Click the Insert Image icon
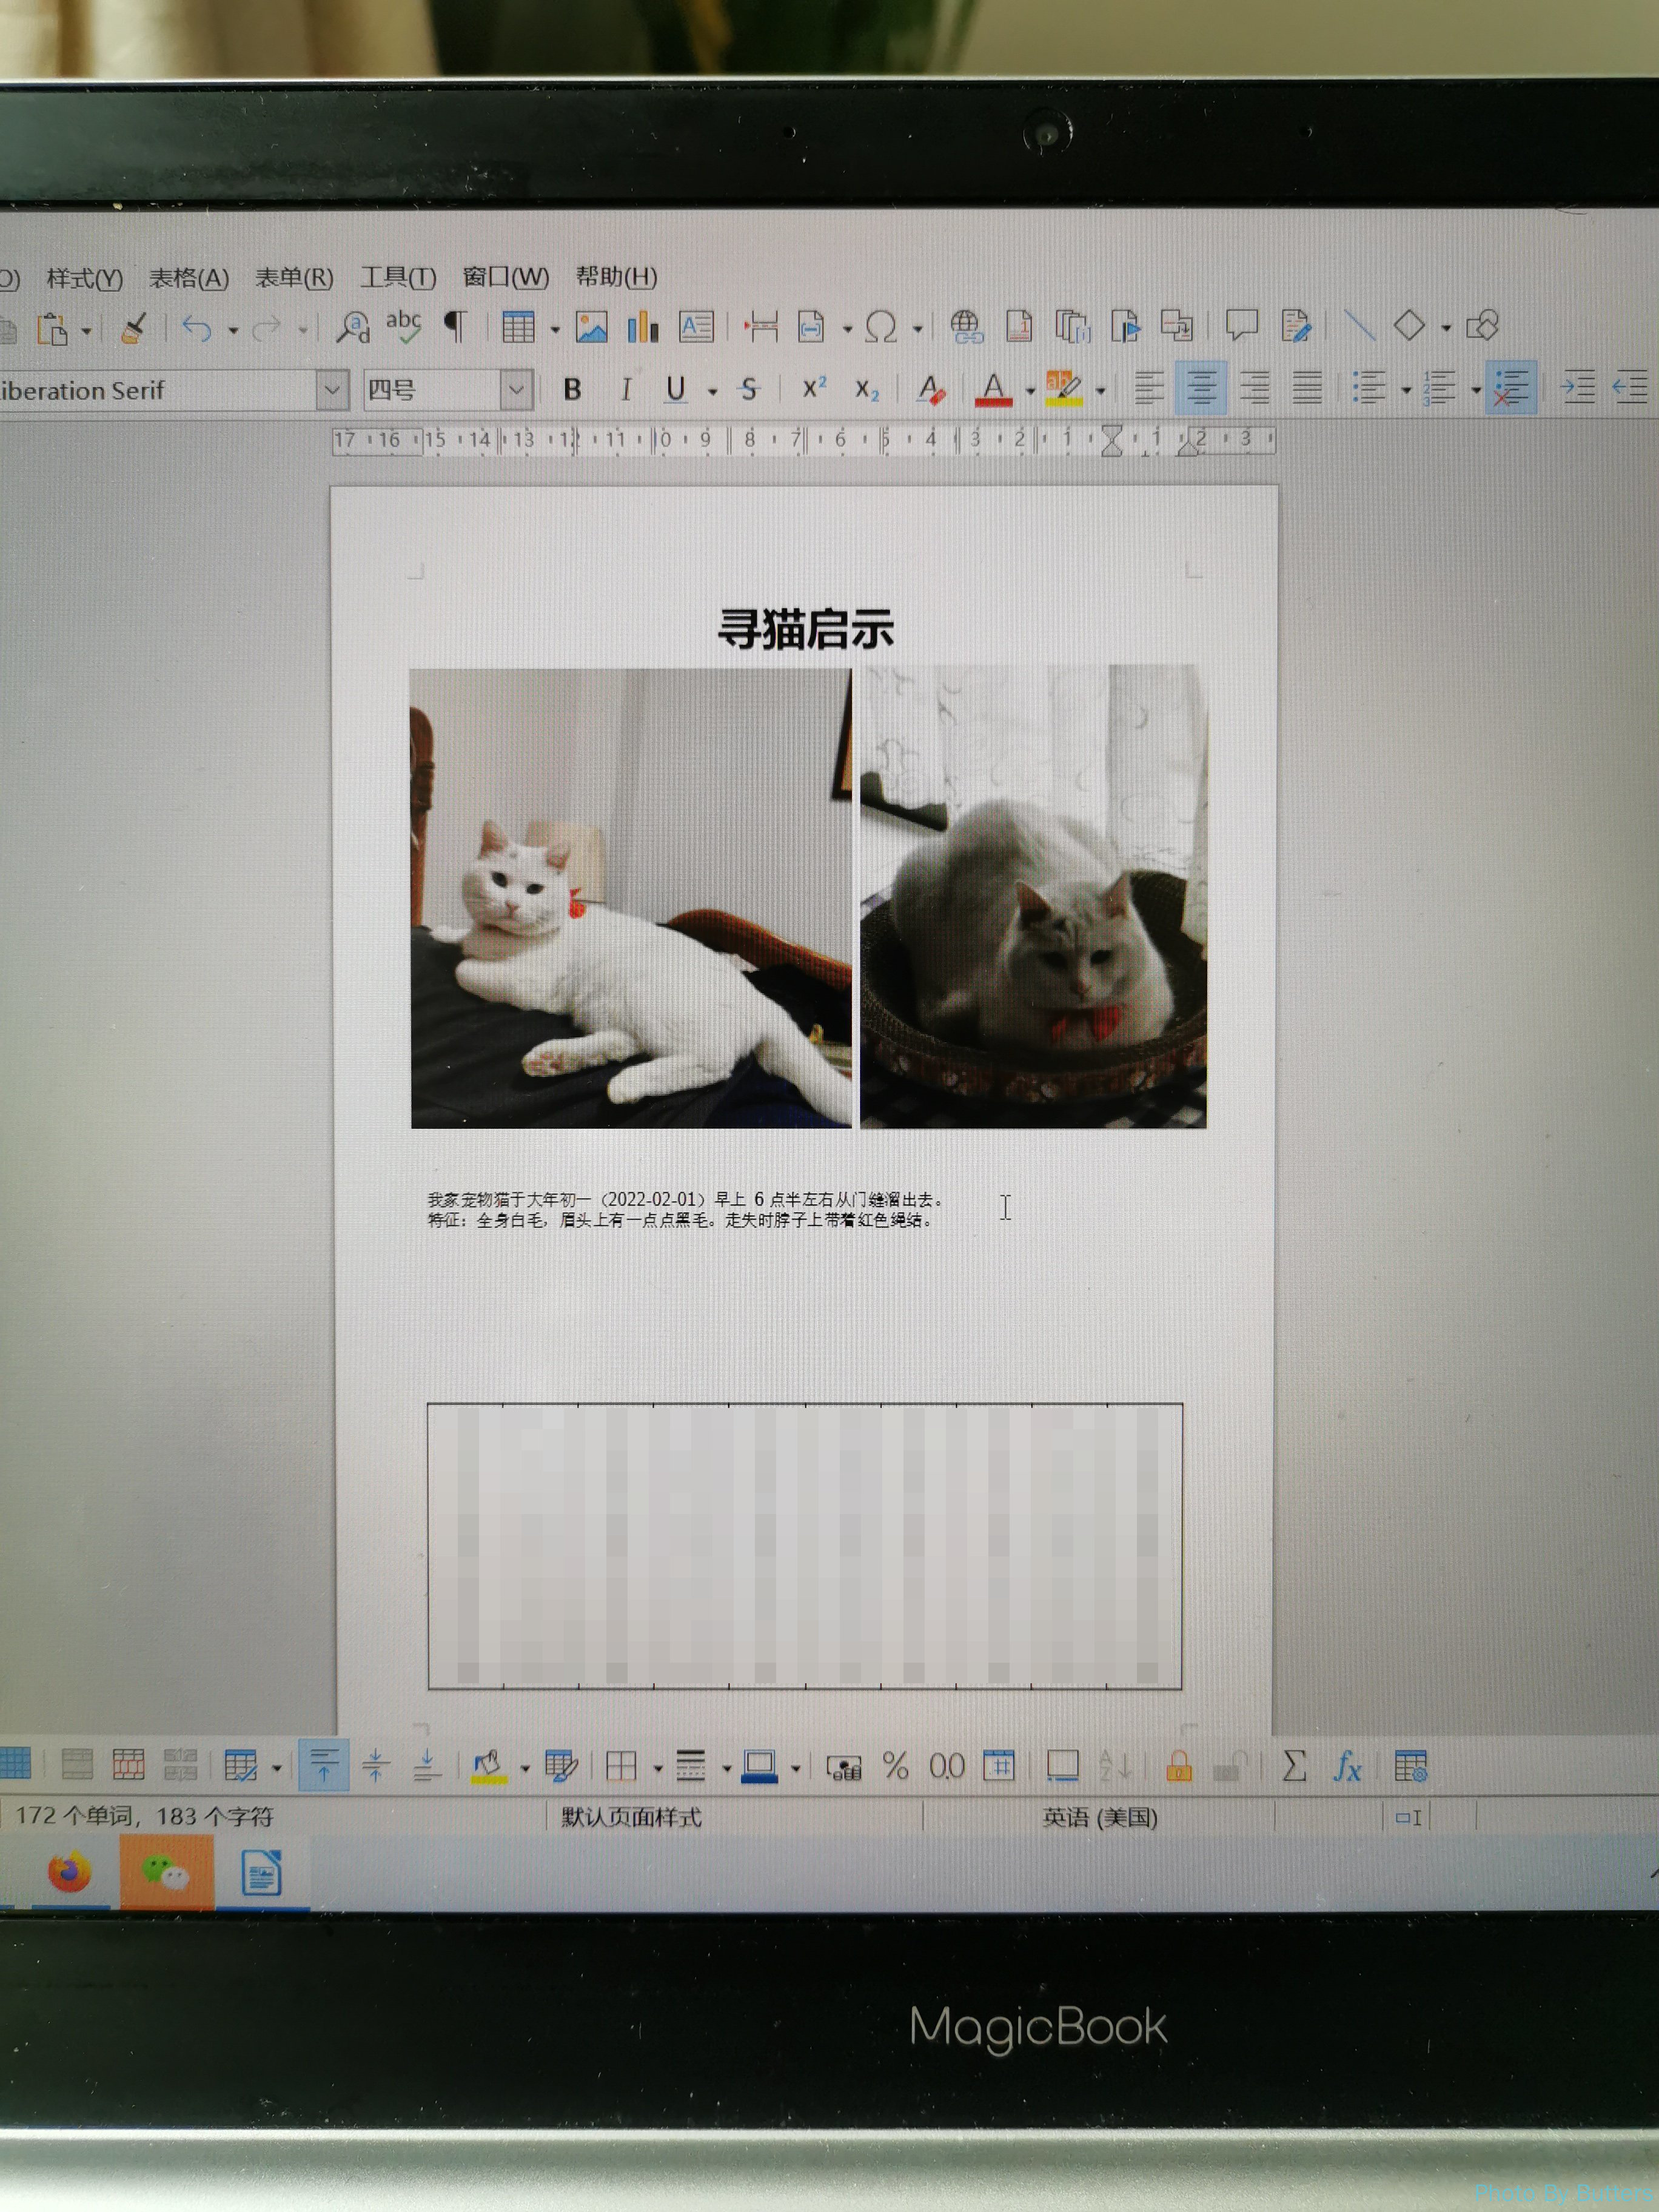 pos(591,327)
